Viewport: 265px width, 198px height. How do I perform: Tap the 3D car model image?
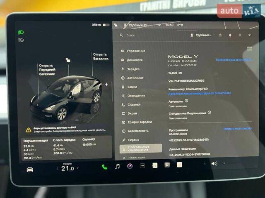tap(66, 98)
